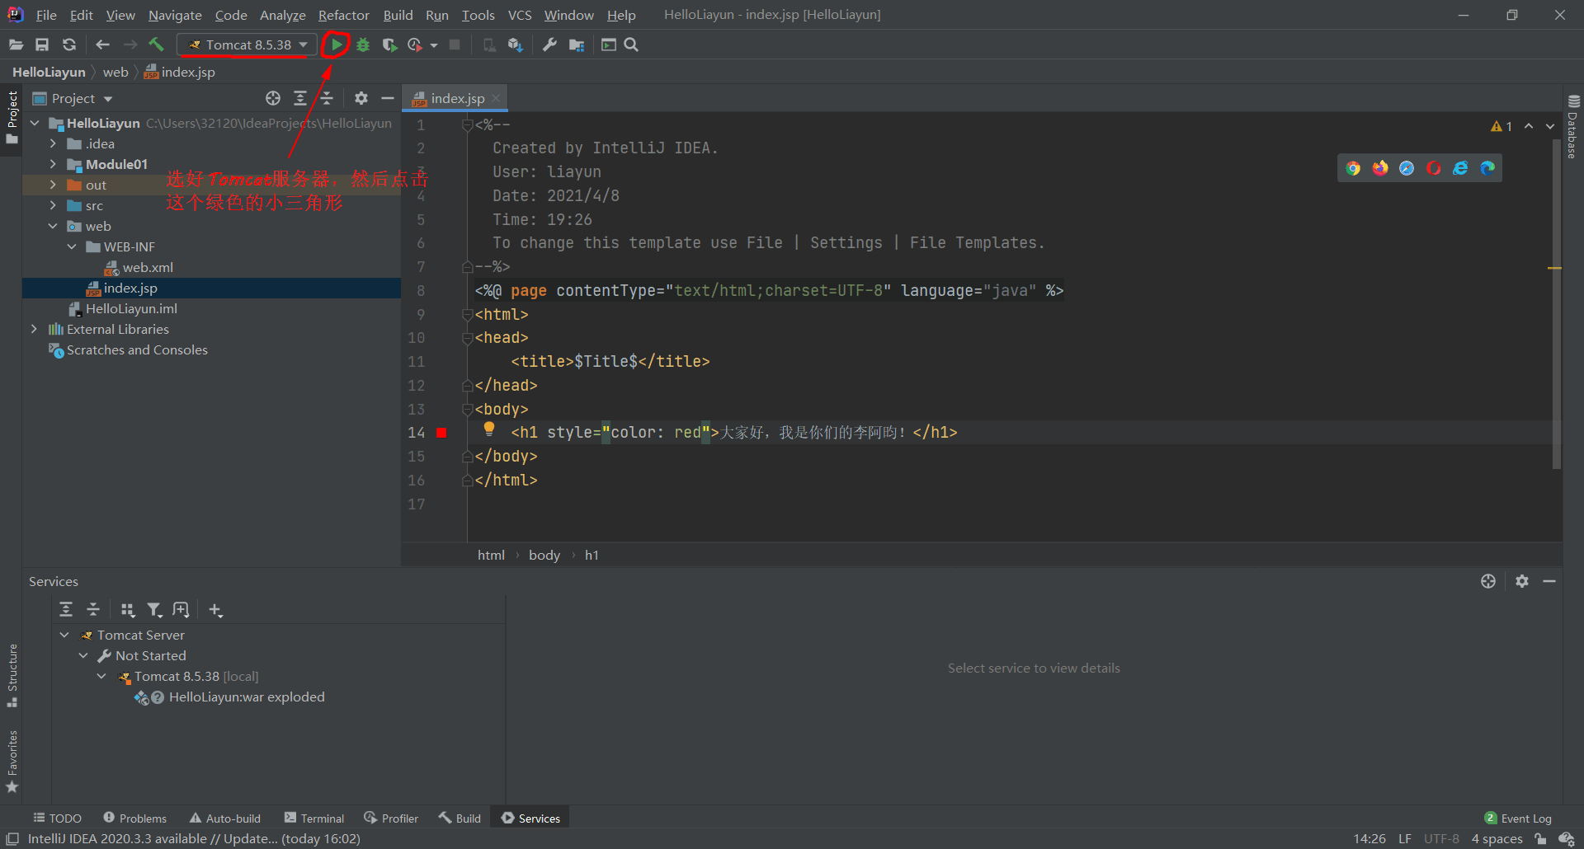The height and width of the screenshot is (849, 1584).
Task: Expand the src folder
Action: pos(53,205)
